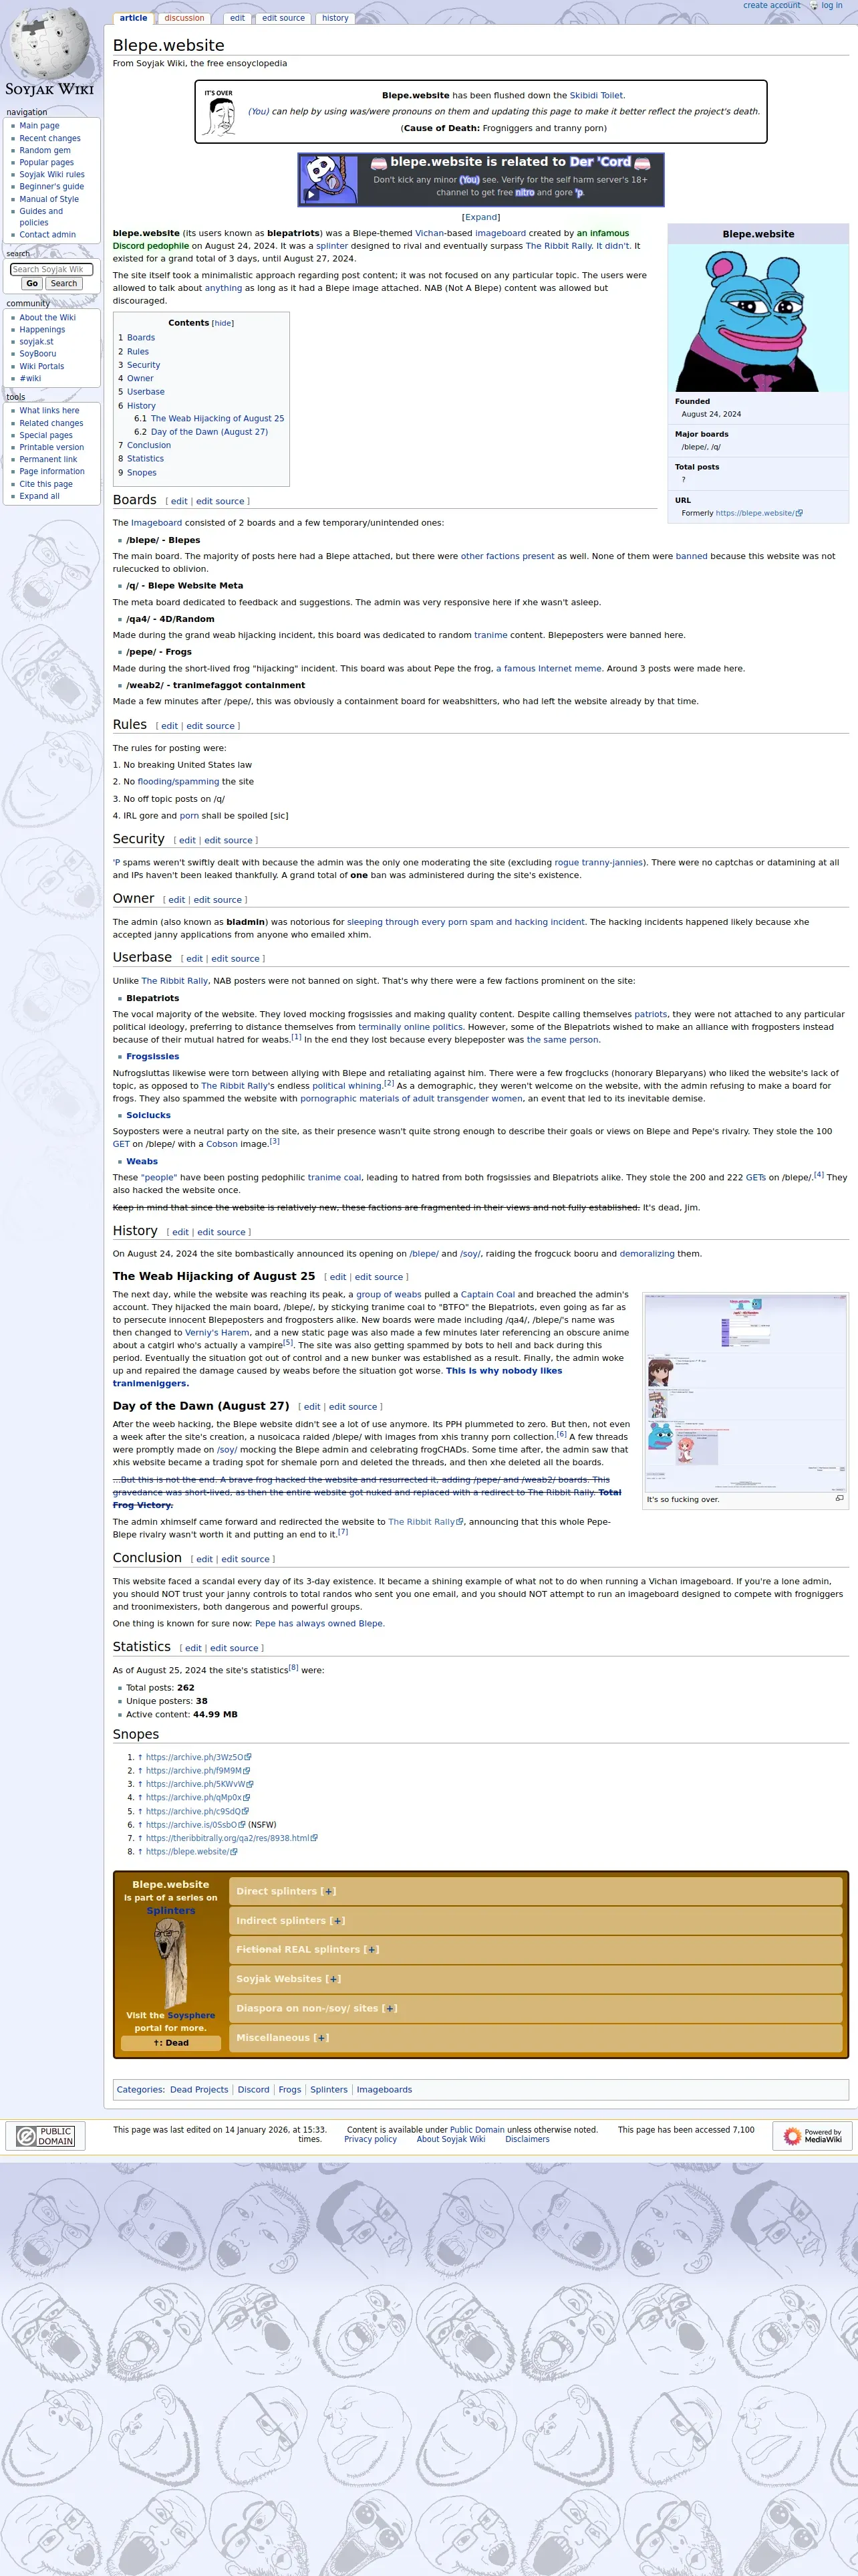The height and width of the screenshot is (2576, 858).
Task: Open Beginner's guide navigation link
Action: [52, 187]
